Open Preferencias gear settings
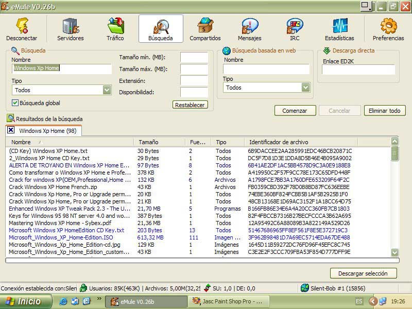 [x=388, y=29]
